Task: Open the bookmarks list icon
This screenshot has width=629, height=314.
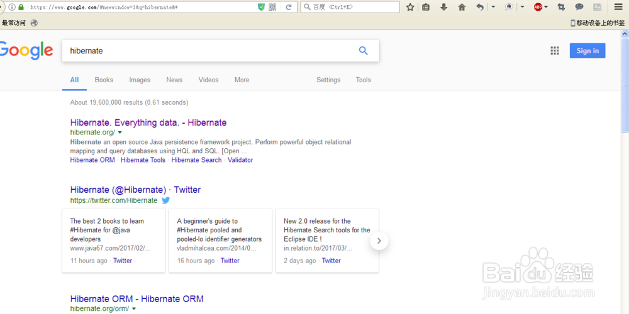Action: coord(426,7)
